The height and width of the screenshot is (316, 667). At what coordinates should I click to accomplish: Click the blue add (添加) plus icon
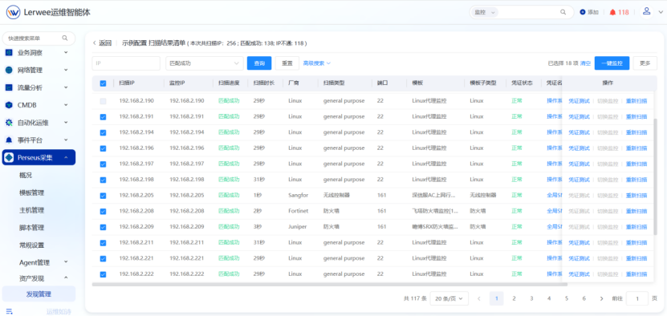click(x=583, y=12)
